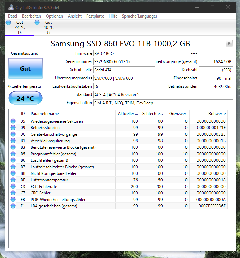
Task: Click status orb for Verschleißregulierung
Action: (13, 141)
